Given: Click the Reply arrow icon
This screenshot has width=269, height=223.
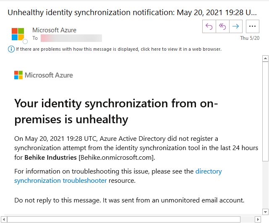Looking at the screenshot, I should pyautogui.click(x=209, y=26).
